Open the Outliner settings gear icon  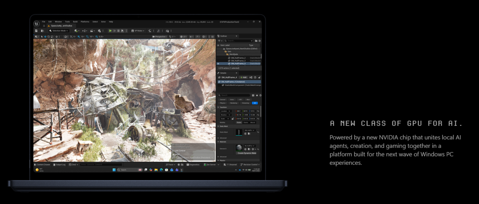(260, 41)
